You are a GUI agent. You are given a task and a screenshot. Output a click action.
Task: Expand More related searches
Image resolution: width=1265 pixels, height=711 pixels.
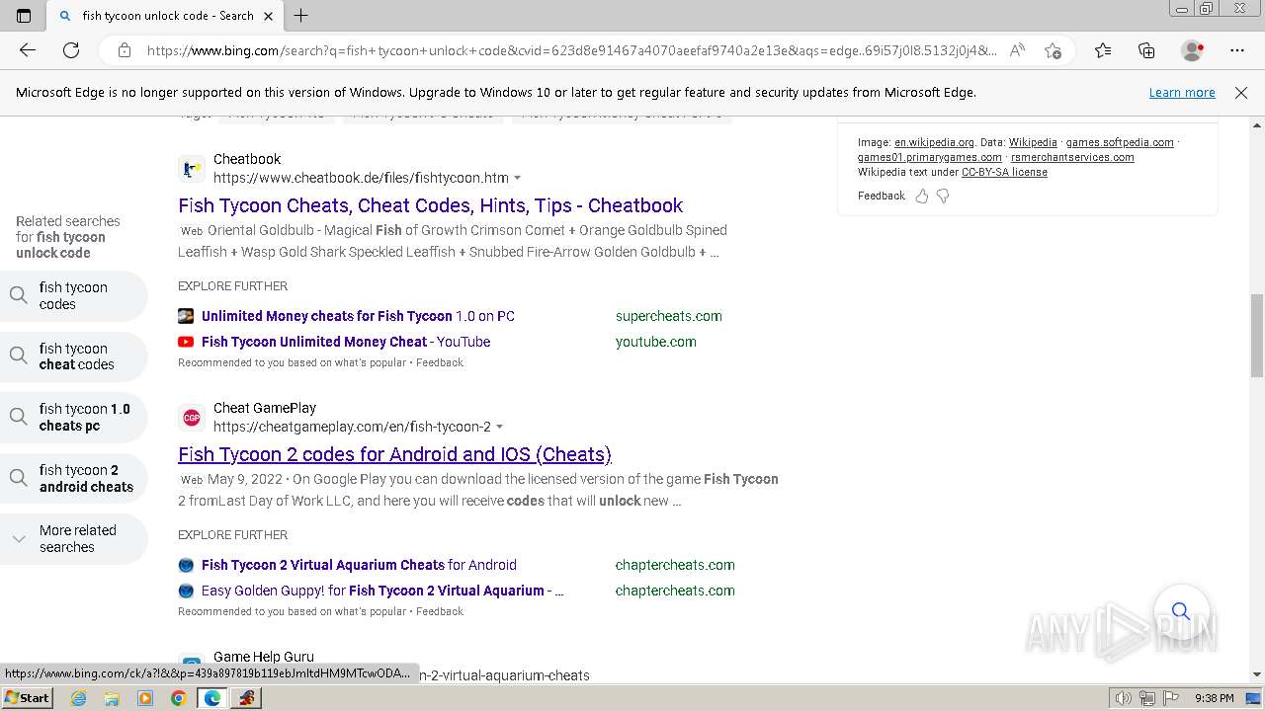[74, 538]
